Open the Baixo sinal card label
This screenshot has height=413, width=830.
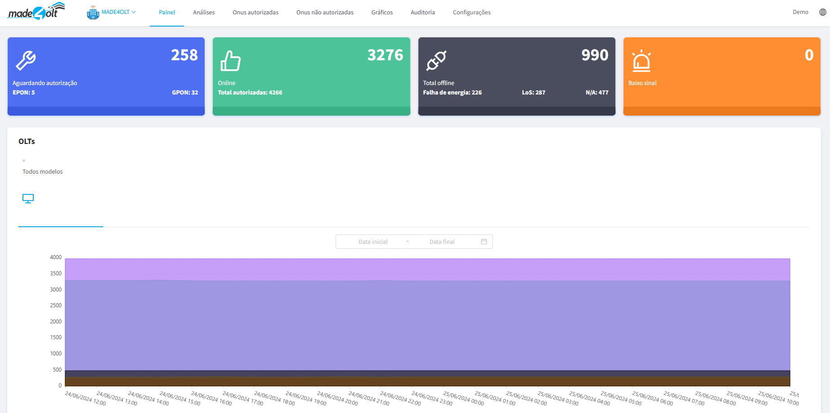tap(642, 83)
